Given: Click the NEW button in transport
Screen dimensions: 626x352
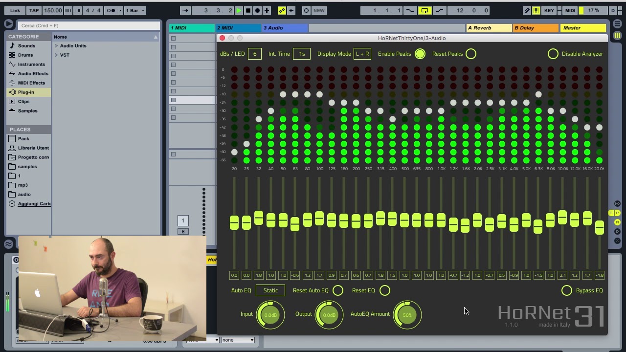Looking at the screenshot, I should (319, 10).
